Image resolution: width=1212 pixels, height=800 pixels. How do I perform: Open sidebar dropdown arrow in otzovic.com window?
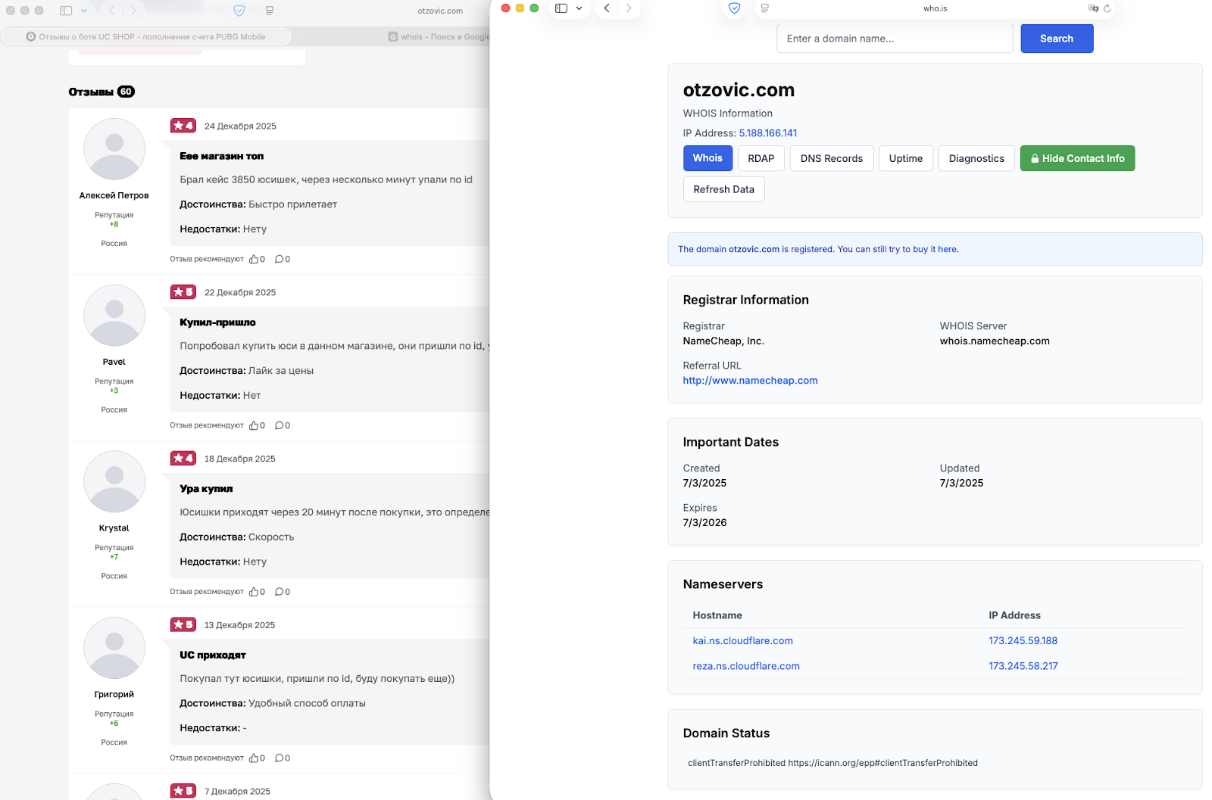[x=83, y=11]
